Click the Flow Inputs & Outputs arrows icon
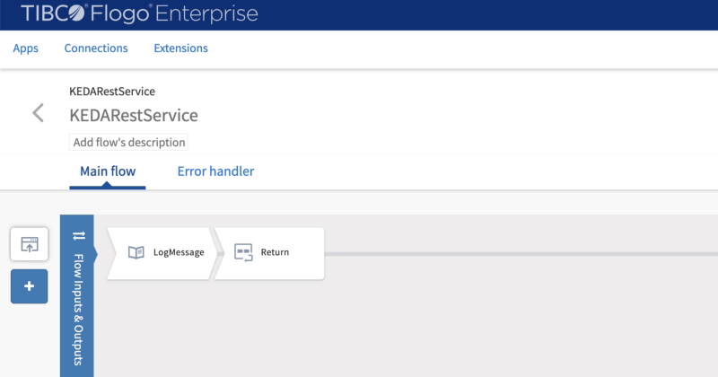The height and width of the screenshot is (377, 718). coord(78,235)
